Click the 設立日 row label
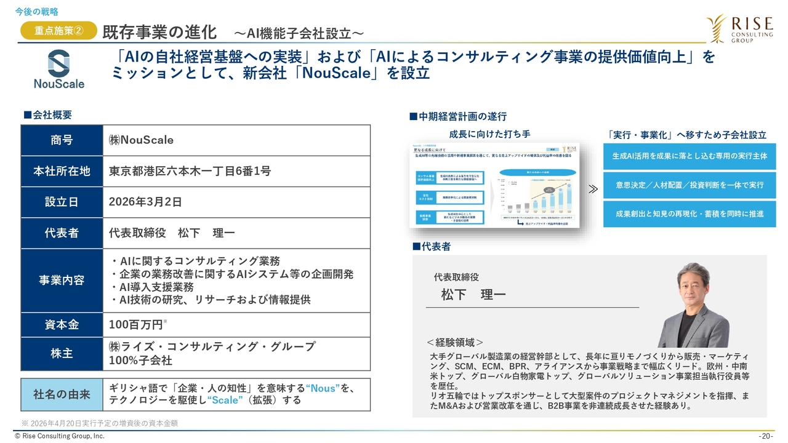This screenshot has width=788, height=443. (62, 202)
